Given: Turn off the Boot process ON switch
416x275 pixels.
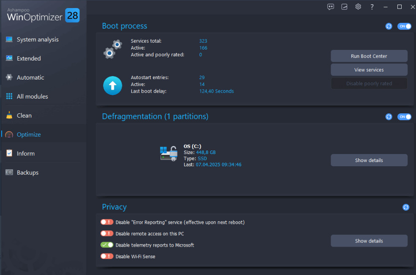Looking at the screenshot, I should [x=404, y=26].
